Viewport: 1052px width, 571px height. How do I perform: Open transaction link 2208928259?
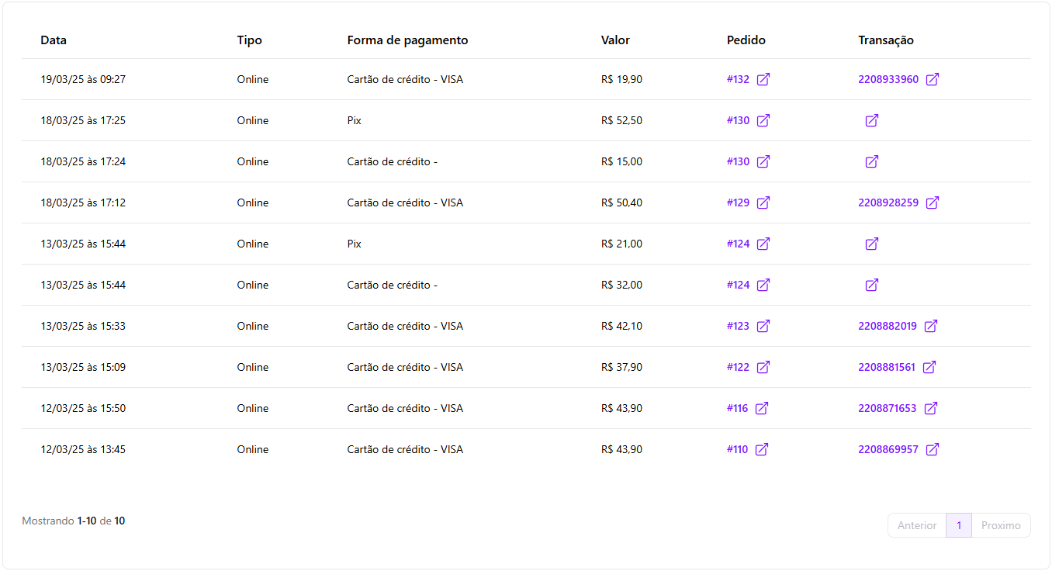(888, 202)
